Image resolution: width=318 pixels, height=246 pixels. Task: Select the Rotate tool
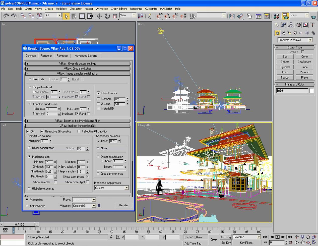[x=107, y=16]
